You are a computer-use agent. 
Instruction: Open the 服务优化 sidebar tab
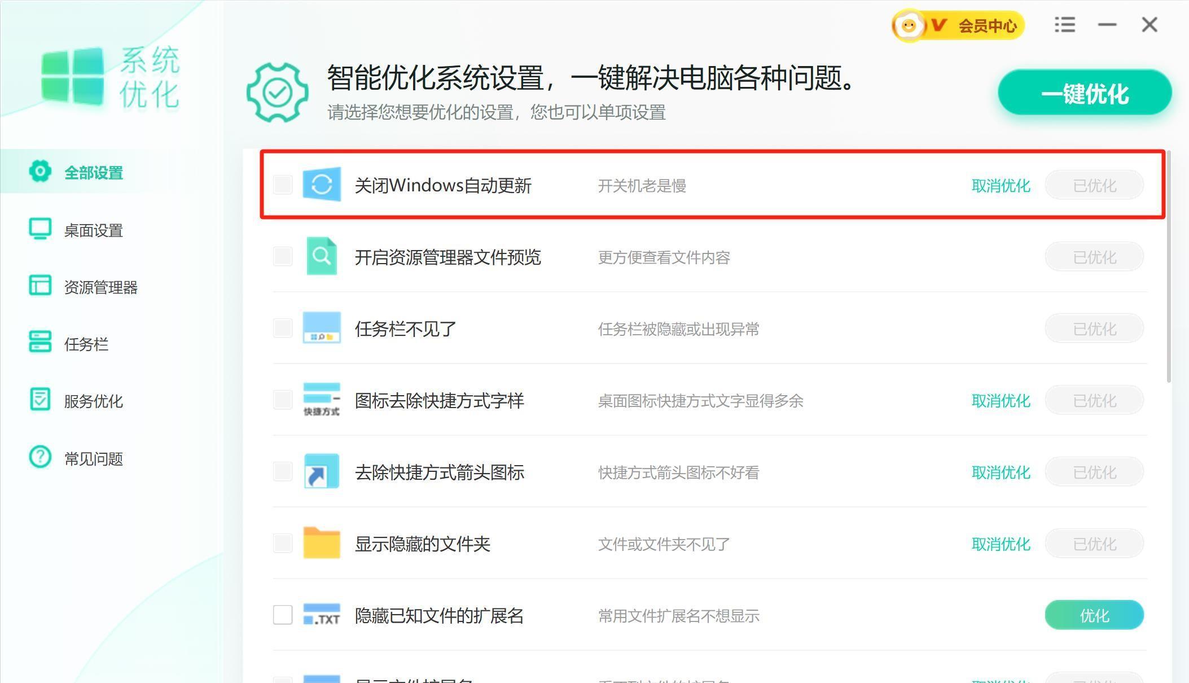click(112, 401)
